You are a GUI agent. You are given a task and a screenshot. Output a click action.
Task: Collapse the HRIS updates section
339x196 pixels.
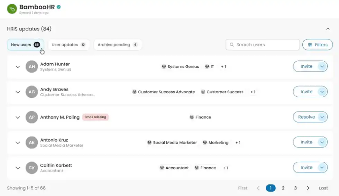[328, 29]
